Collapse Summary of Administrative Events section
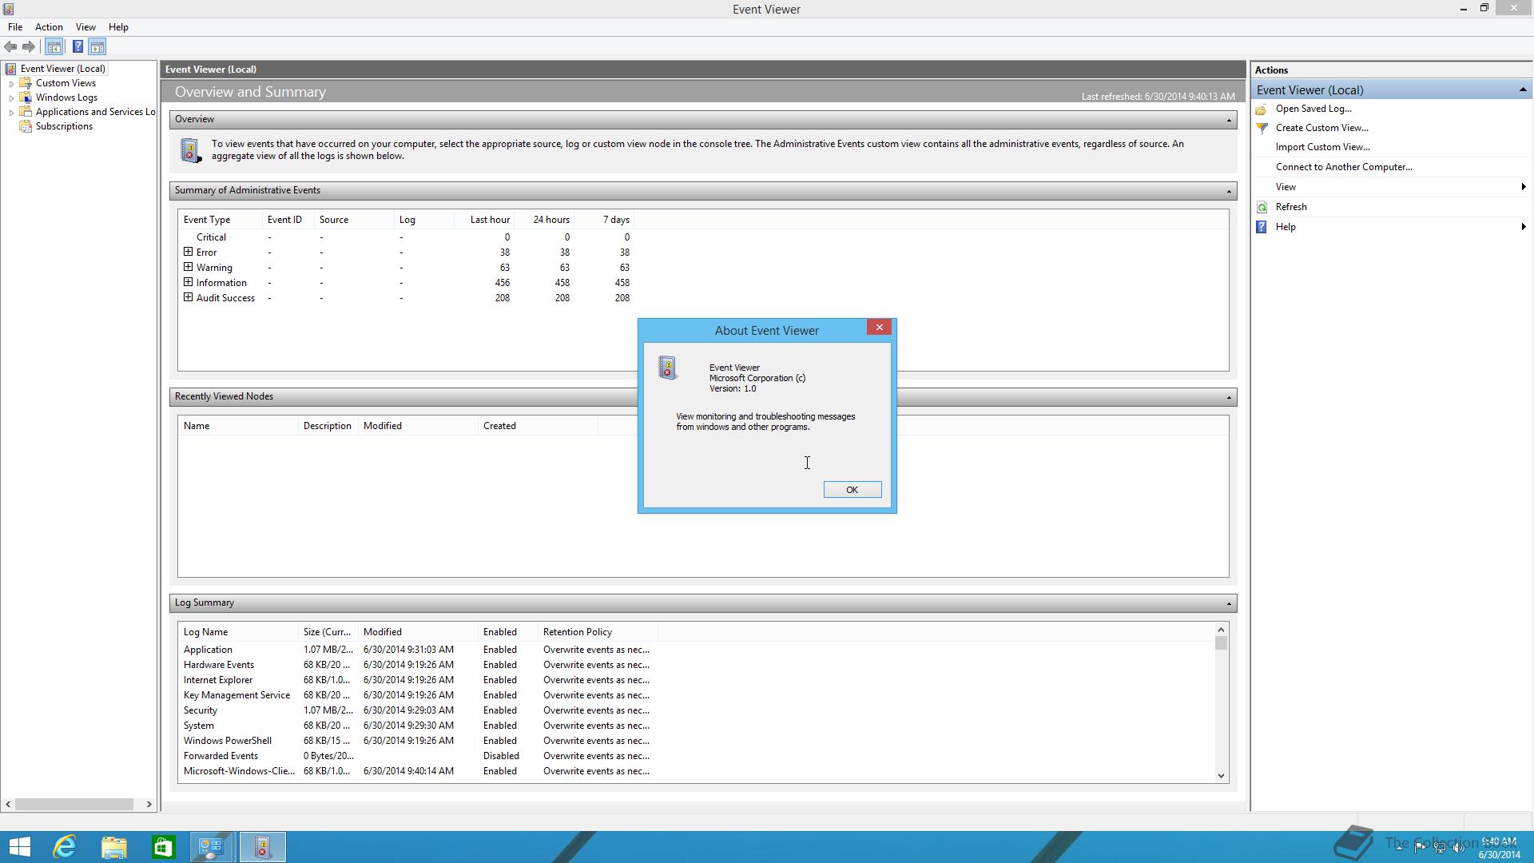 coord(1229,191)
